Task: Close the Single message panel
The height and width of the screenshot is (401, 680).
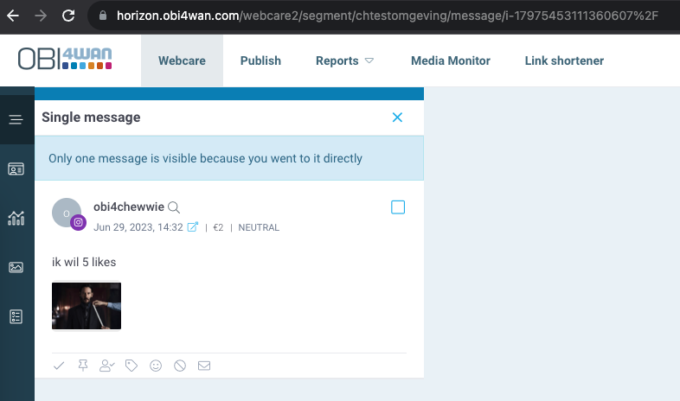Action: pos(397,118)
